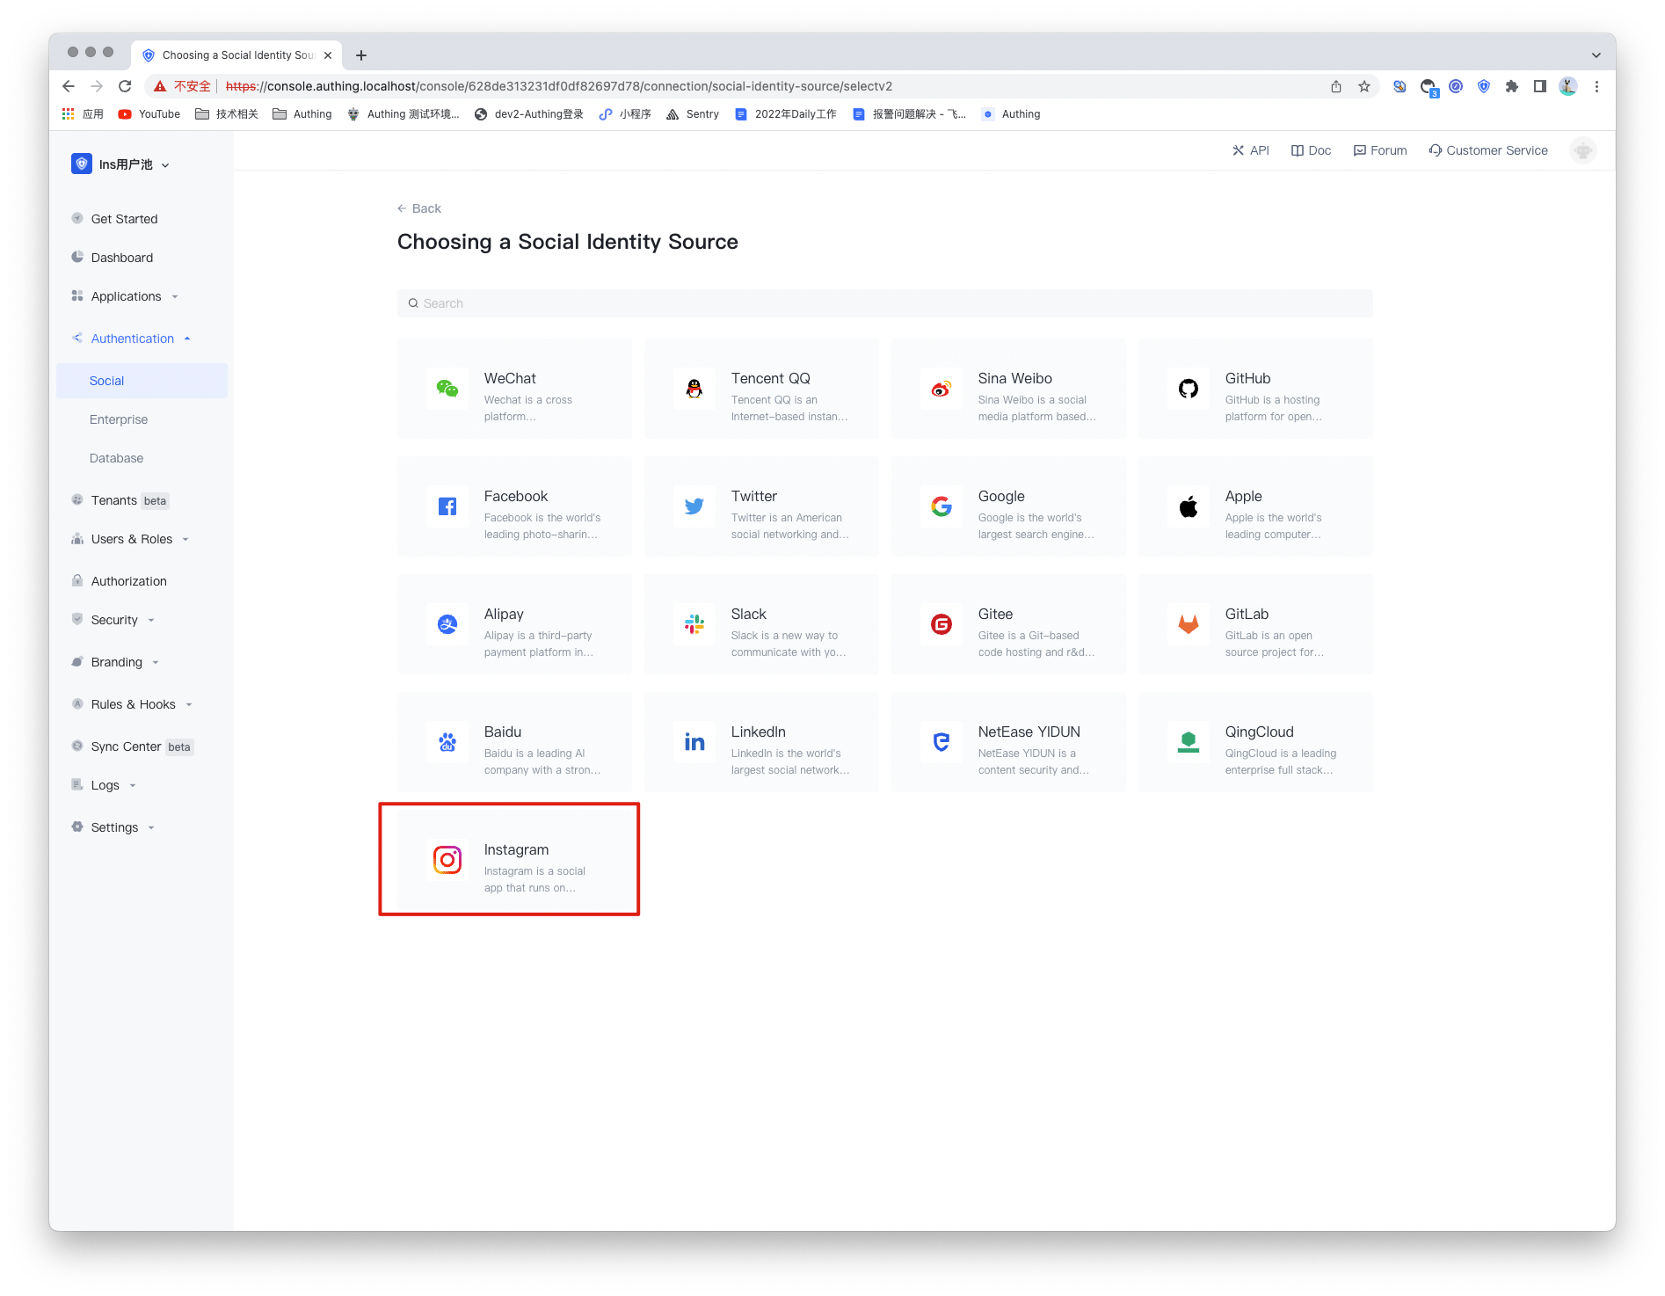Open the Enterprise authentication submenu item
Screen dimensions: 1665x1296
tap(119, 419)
